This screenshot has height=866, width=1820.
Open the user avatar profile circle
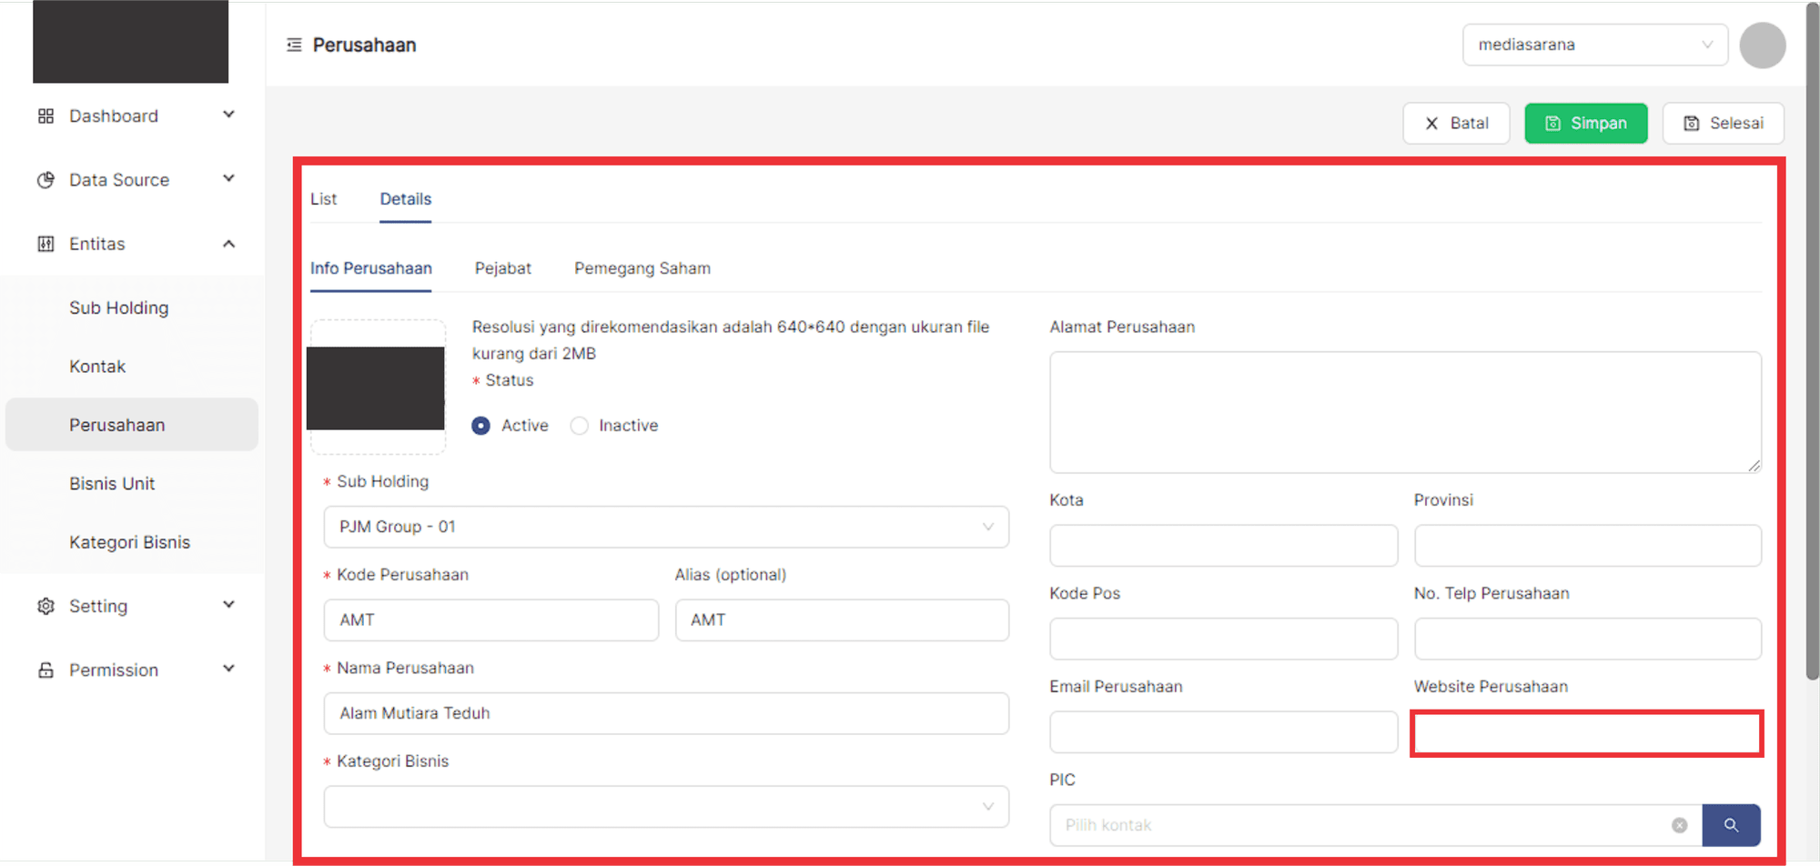click(1762, 45)
